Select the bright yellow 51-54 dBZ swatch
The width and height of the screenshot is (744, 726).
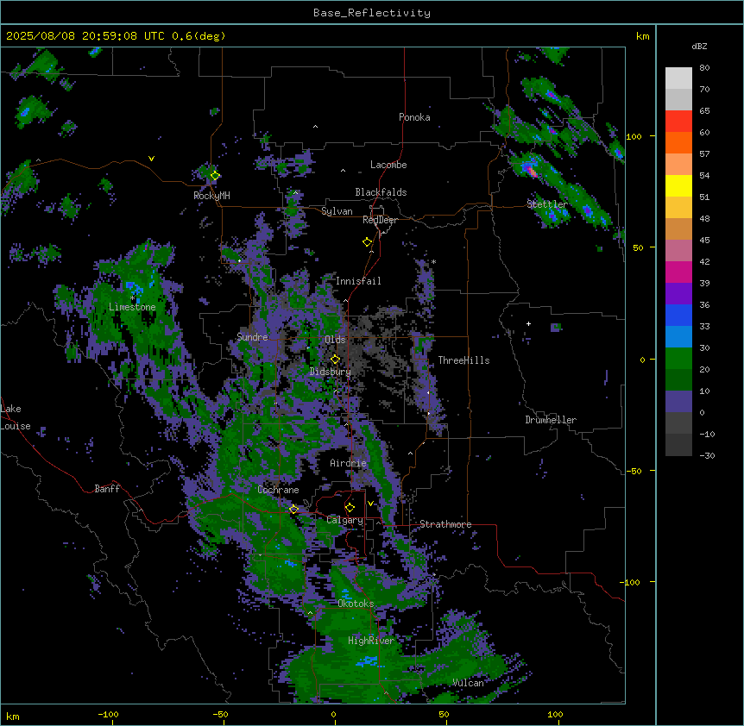coord(678,185)
